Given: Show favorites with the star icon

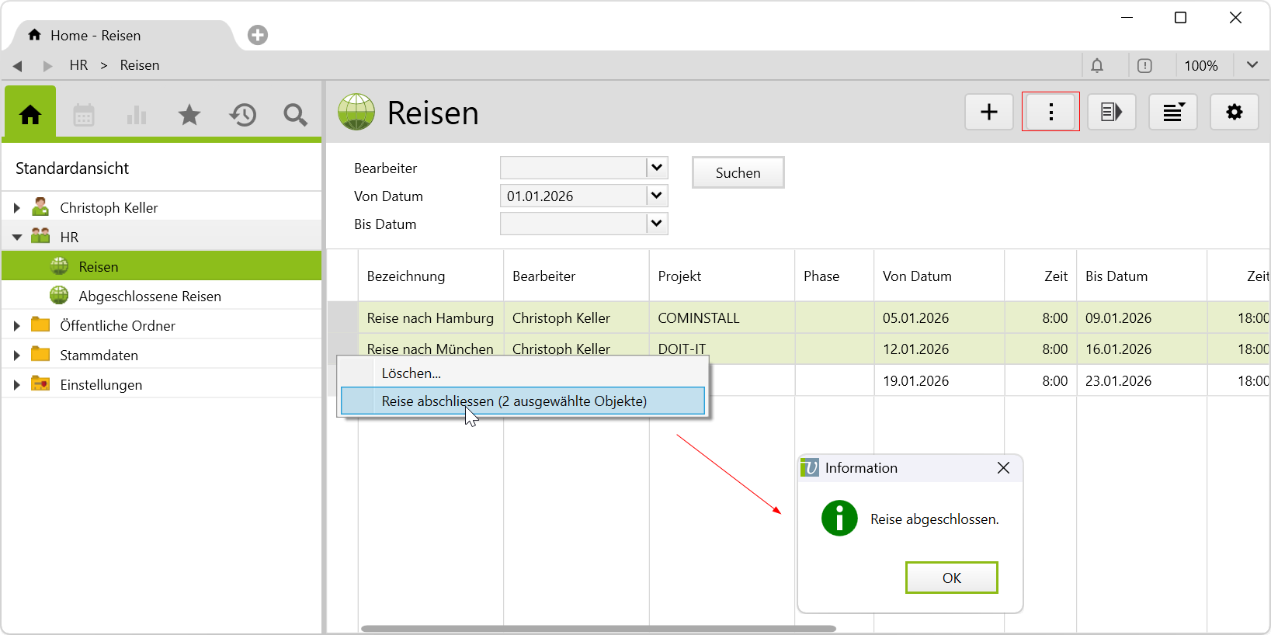Looking at the screenshot, I should tap(189, 116).
